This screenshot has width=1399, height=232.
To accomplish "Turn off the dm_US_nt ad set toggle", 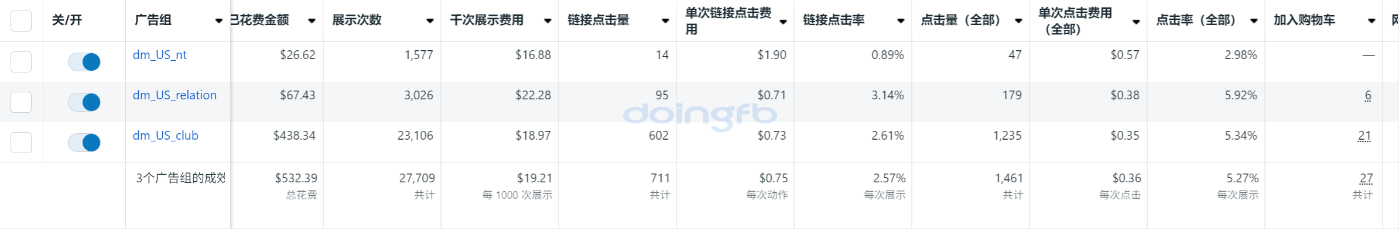I will pos(84,62).
